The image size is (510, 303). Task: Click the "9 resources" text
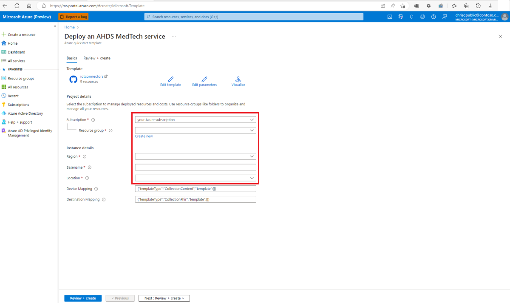point(89,82)
